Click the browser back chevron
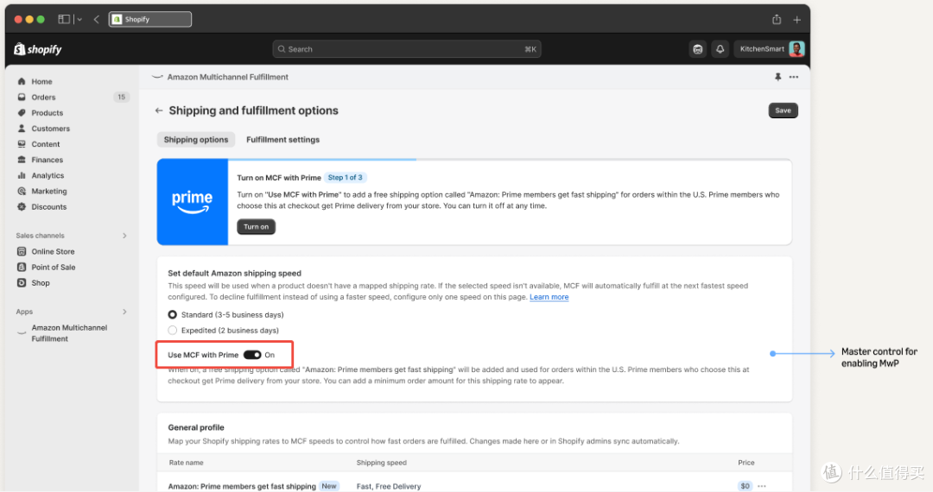 click(97, 19)
